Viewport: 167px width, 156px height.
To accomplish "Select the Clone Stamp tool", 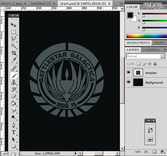I will tap(14, 82).
